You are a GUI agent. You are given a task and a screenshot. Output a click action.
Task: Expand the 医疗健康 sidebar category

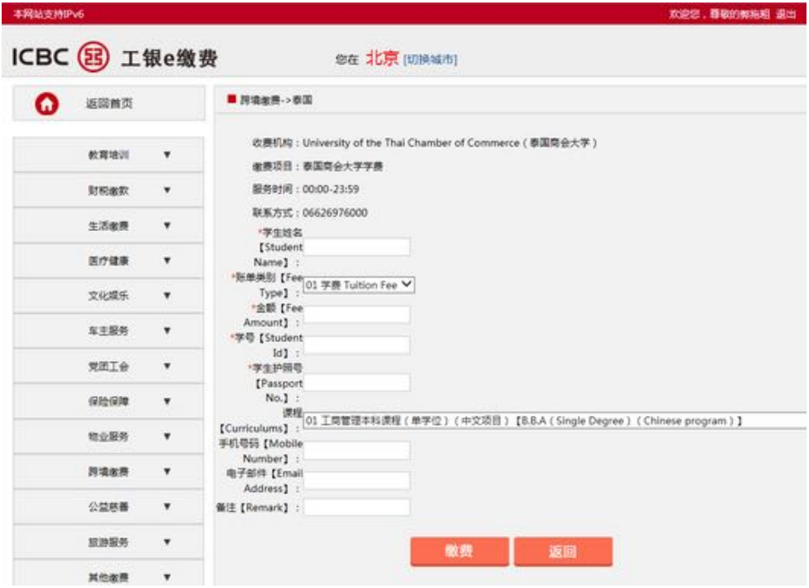pos(109,260)
